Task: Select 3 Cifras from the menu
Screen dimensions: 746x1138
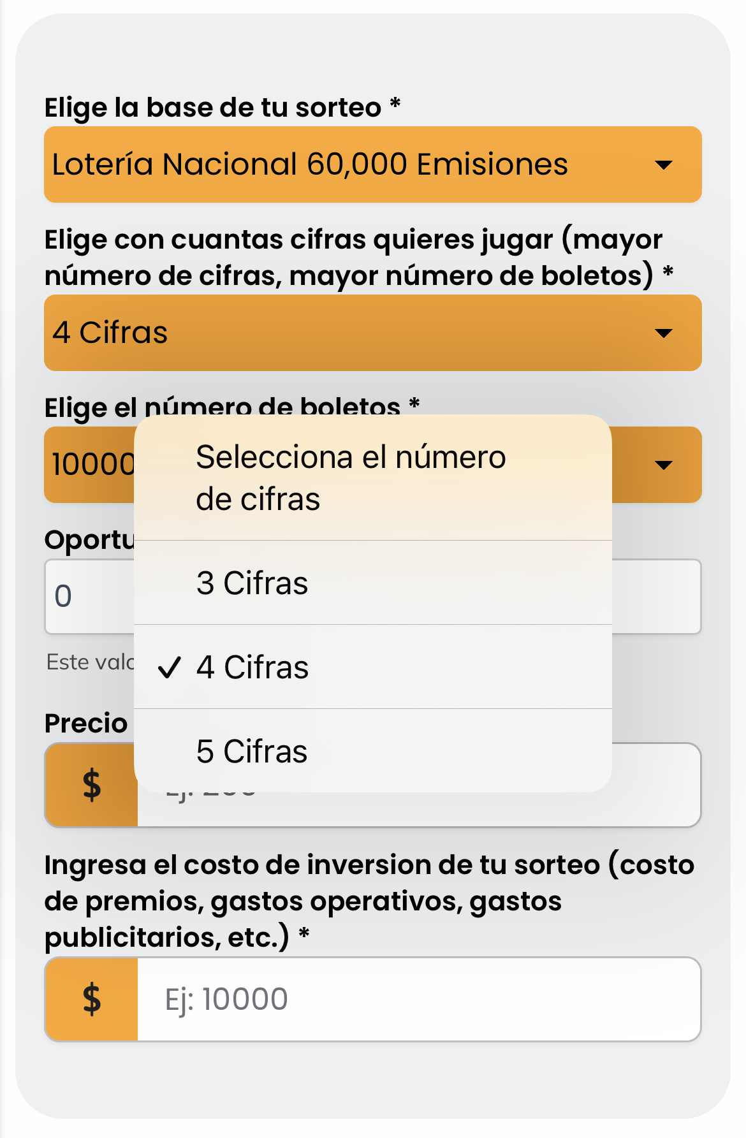Action: click(x=252, y=583)
